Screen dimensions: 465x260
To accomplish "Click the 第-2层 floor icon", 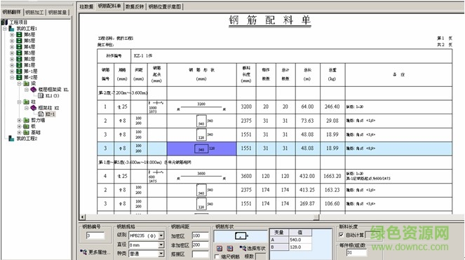I will [19, 77].
